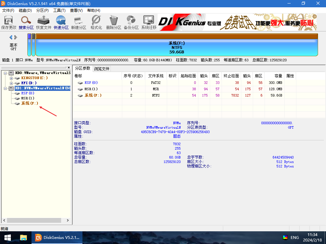Image resolution: width=326 pixels, height=244 pixels.
Task: Click the Save Changes (保存更改) toolbar icon
Action: pos(9,23)
